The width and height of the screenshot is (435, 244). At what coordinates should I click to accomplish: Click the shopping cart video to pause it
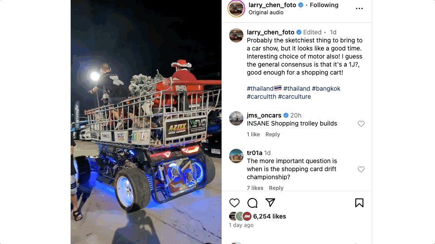[x=146, y=122]
